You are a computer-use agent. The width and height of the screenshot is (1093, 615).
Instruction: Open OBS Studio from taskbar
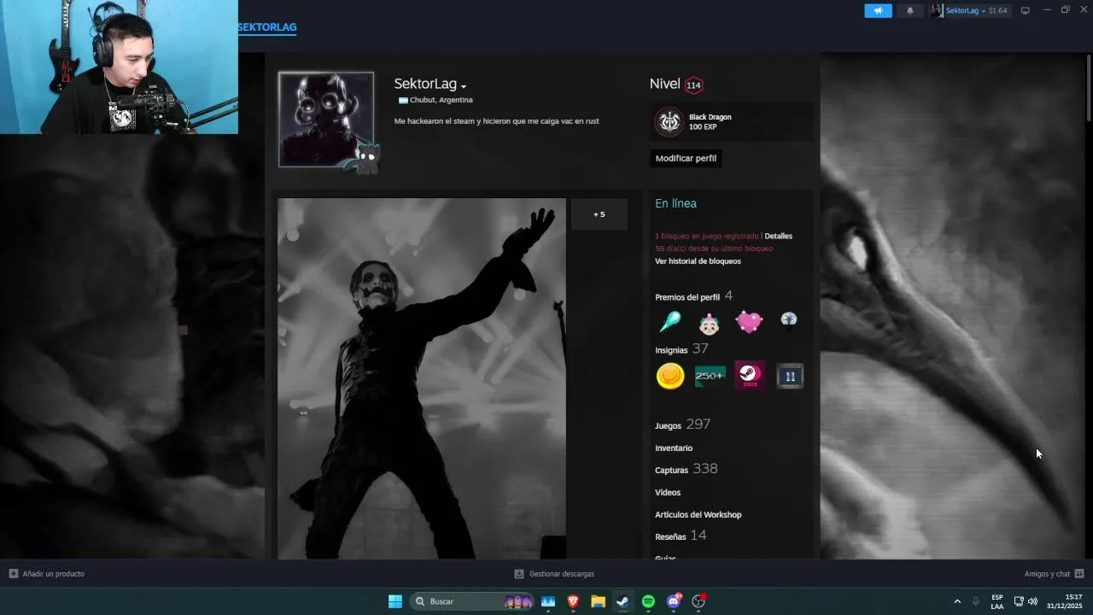(x=698, y=601)
